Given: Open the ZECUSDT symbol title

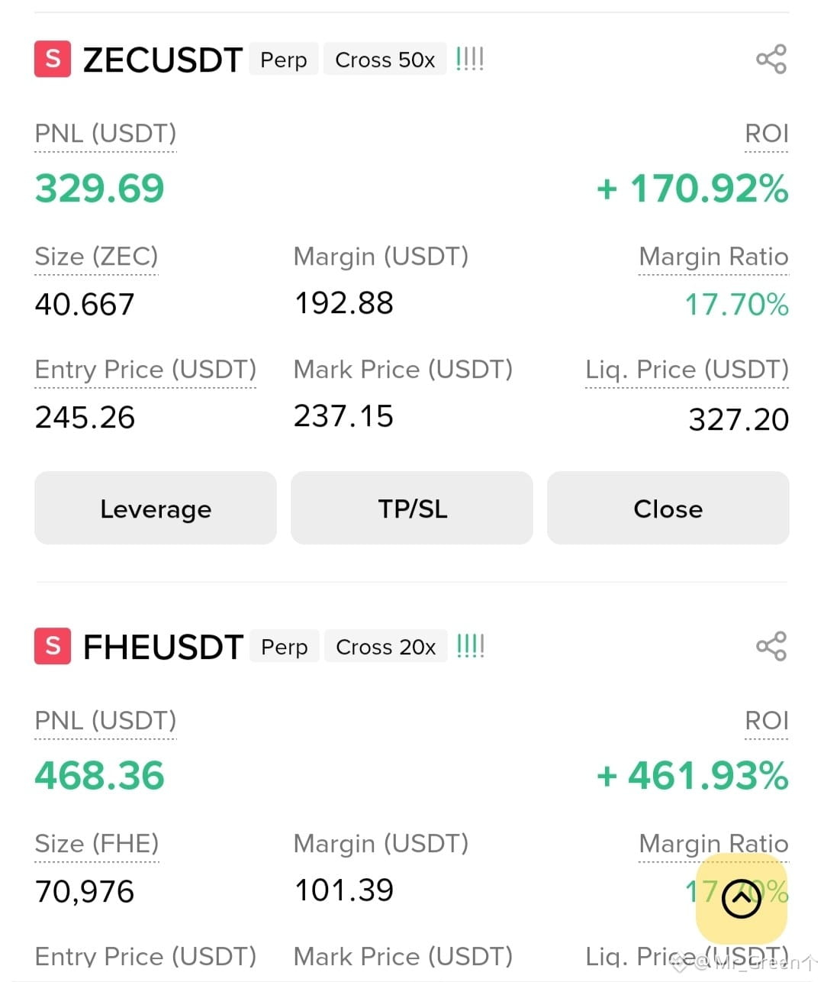Looking at the screenshot, I should (163, 60).
